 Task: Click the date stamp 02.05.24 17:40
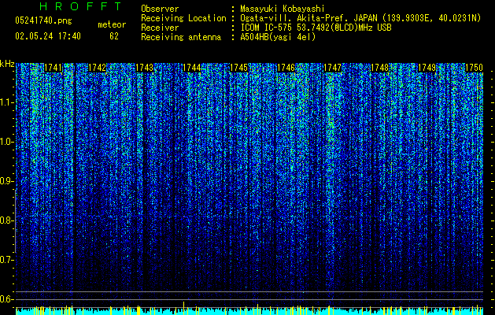click(48, 36)
